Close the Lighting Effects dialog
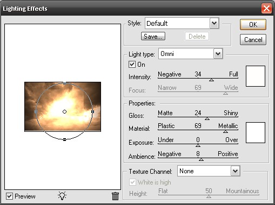Screen dimensions: 275x205 coord(266,9)
